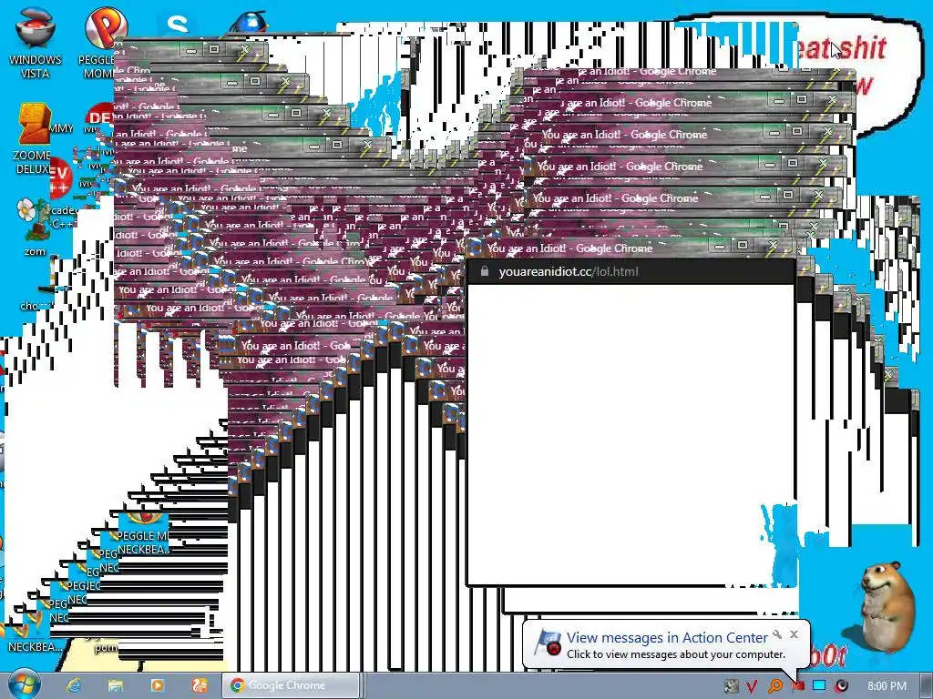This screenshot has width=933, height=699.
Task: Select the 'PEGGLE M NECKBEA..' desktop icon
Action: [x=143, y=535]
